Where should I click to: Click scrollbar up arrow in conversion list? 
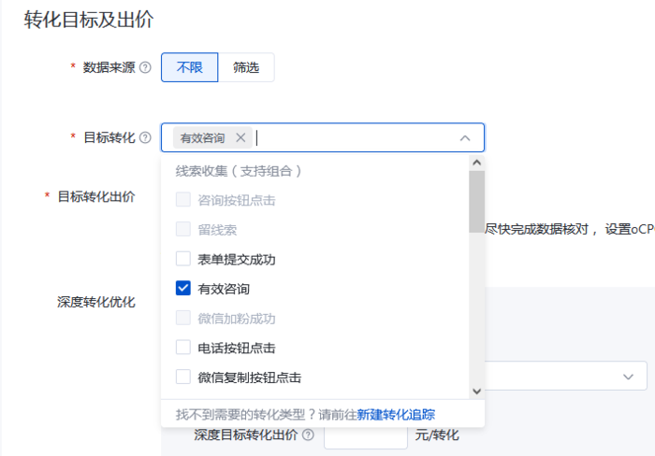(x=476, y=163)
